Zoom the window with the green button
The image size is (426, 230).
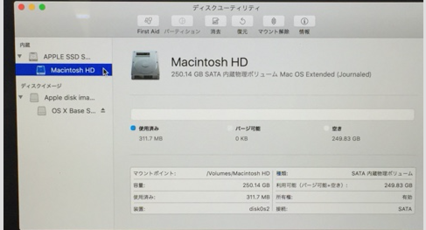(42, 7)
